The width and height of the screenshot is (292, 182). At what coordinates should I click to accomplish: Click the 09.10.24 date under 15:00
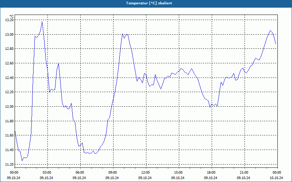[178, 178]
